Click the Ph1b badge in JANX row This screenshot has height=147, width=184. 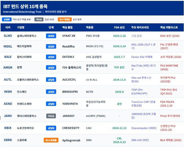pos(51,116)
